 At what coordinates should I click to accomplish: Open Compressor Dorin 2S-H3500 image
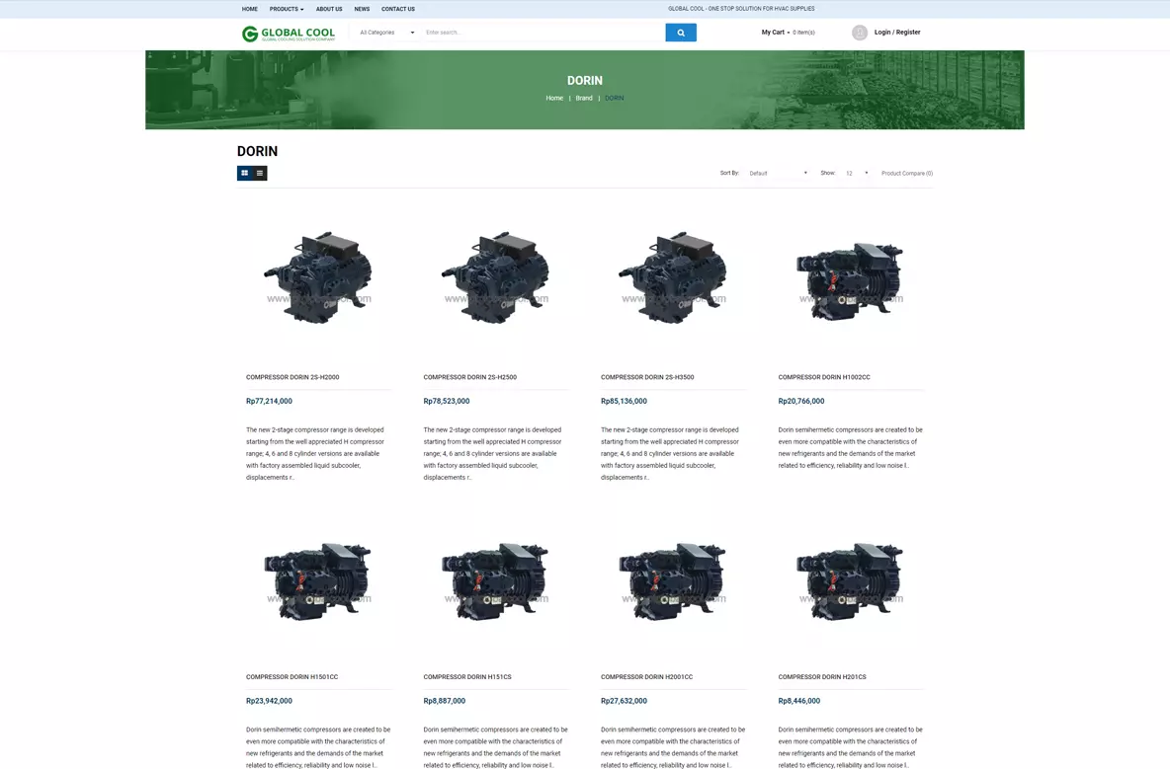[x=673, y=277]
